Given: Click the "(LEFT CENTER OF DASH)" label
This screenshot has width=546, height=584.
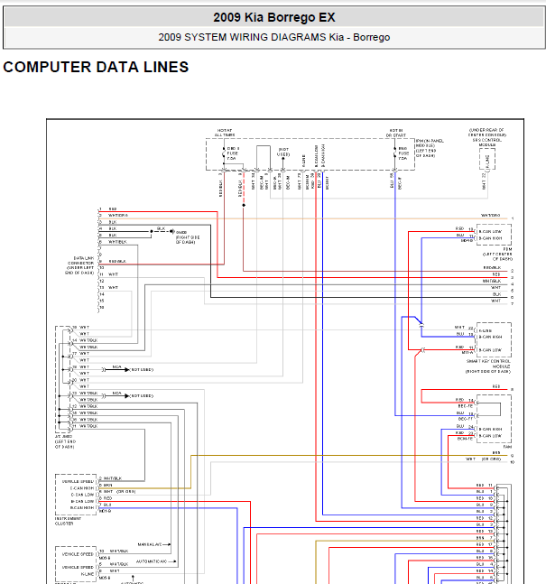Looking at the screenshot, I should coord(497,256).
